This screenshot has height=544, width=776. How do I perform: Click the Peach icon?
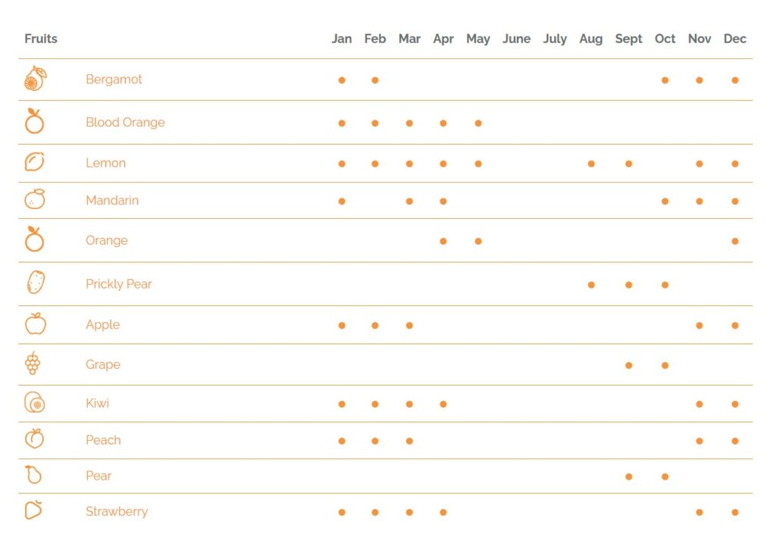tap(35, 439)
